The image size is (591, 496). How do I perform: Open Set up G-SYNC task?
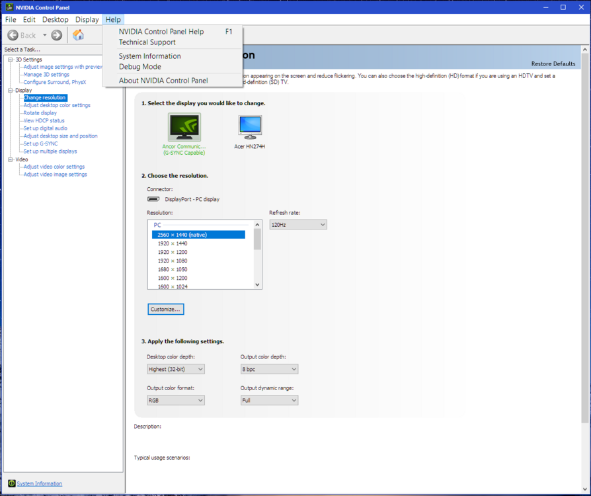[40, 144]
